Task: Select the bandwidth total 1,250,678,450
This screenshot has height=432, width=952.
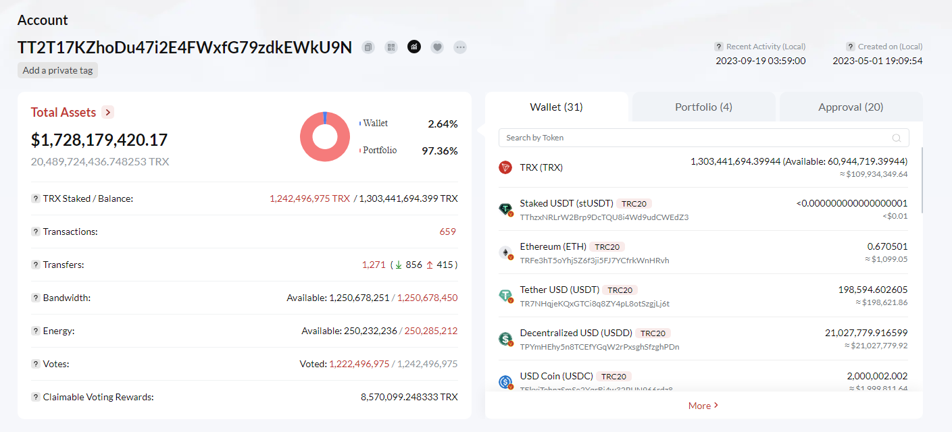Action: click(428, 298)
